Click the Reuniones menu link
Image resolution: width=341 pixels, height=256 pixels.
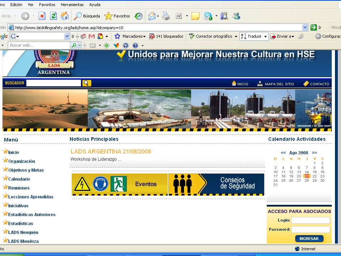click(x=19, y=188)
